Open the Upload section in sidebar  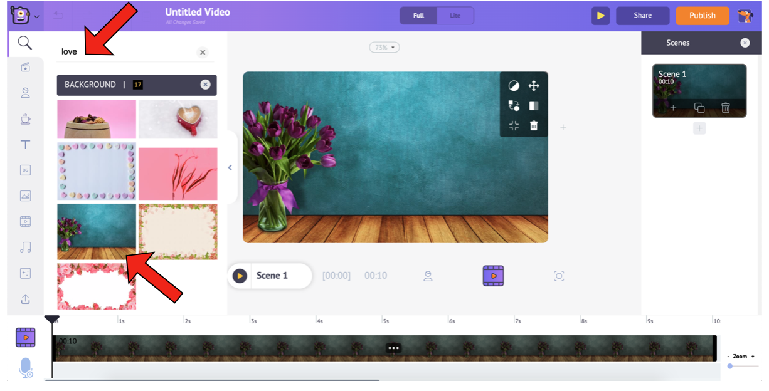(25, 299)
